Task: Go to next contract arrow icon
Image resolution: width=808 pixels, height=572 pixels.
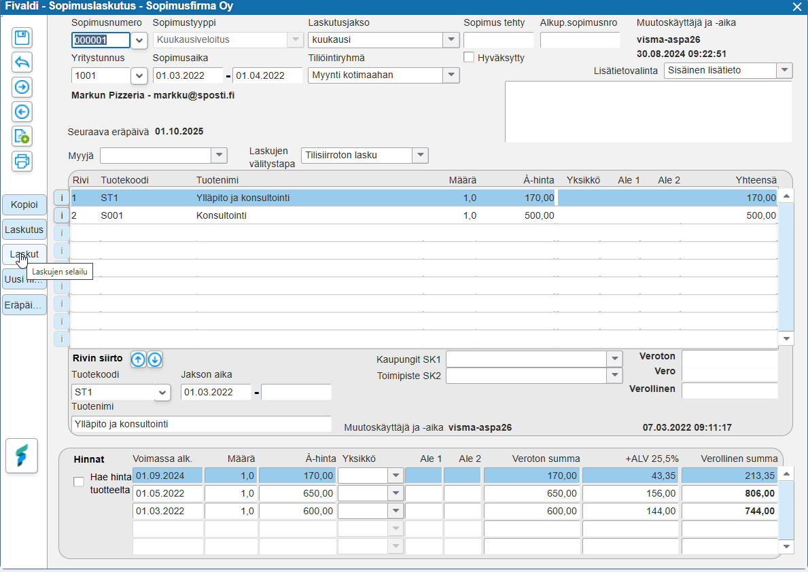Action: click(22, 87)
